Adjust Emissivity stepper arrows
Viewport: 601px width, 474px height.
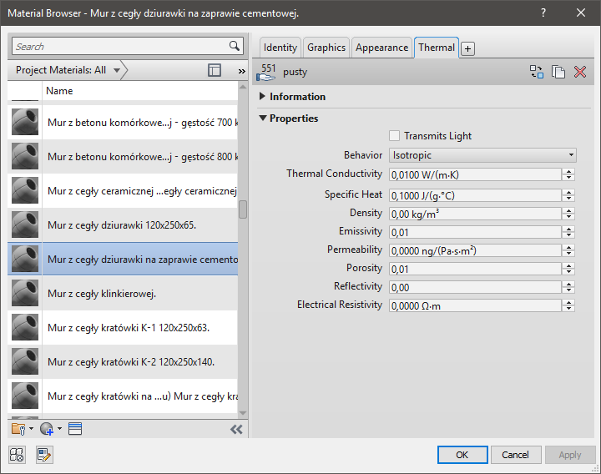coord(568,232)
